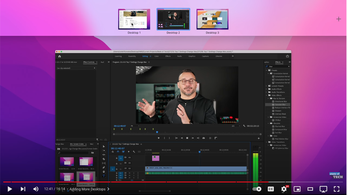
Task: Collapse the Obsolete effects folder
Action: pos(268,123)
